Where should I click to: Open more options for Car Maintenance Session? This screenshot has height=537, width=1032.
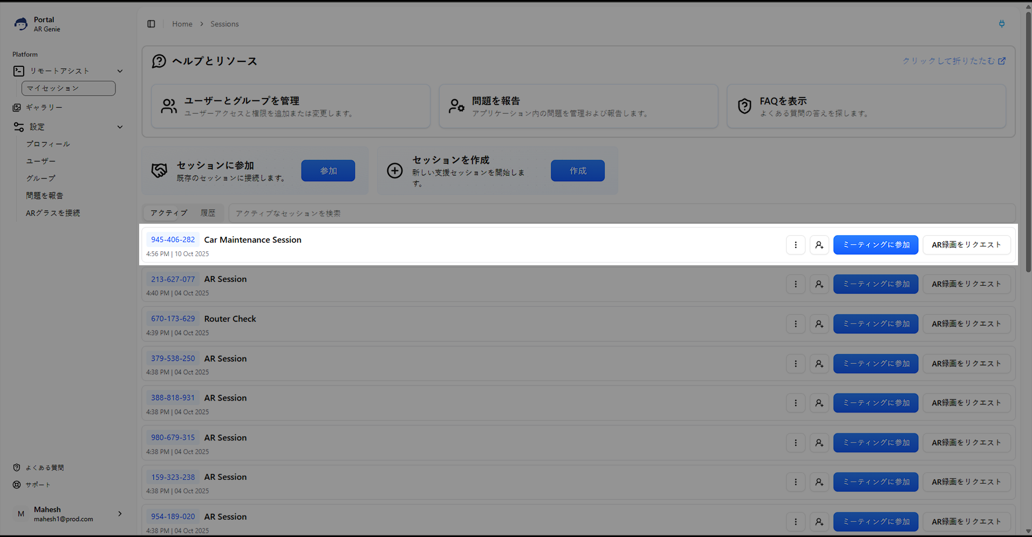[795, 245]
